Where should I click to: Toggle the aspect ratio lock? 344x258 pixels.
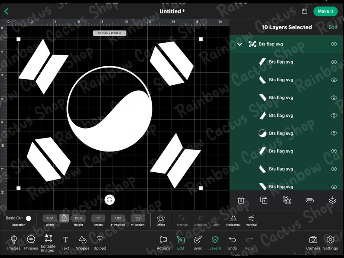(x=64, y=218)
